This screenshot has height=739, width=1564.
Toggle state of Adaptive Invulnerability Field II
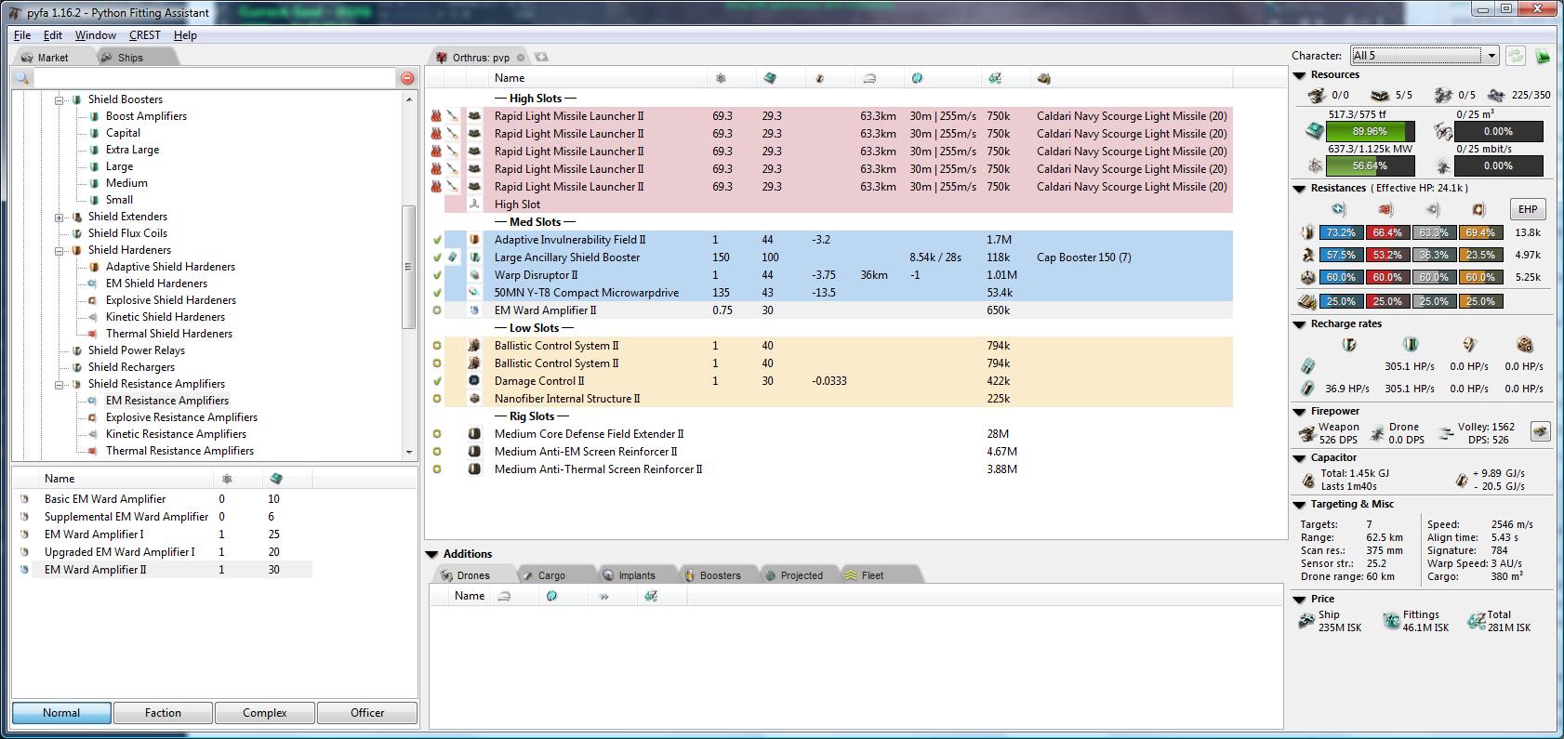click(437, 240)
